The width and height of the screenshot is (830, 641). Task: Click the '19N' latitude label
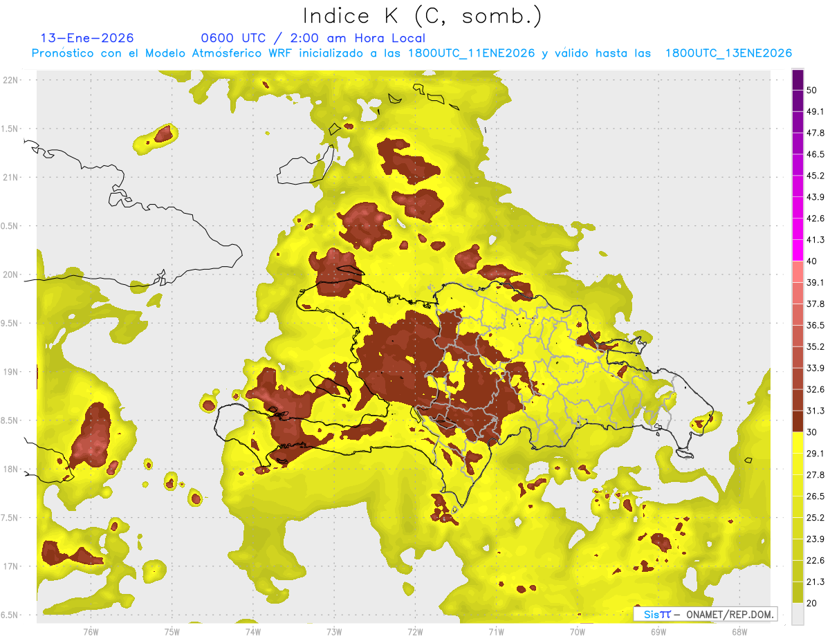pos(10,372)
